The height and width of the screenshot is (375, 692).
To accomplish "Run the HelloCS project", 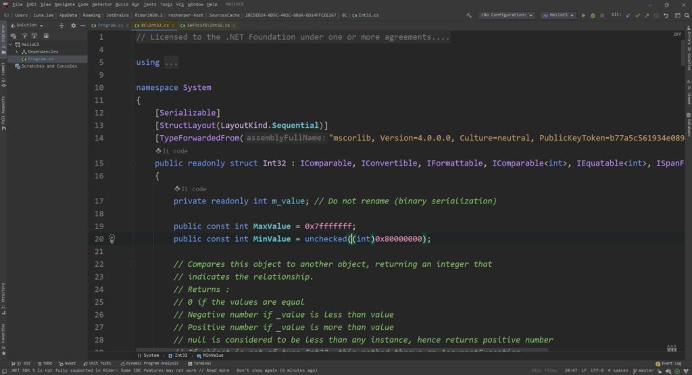I will (x=584, y=15).
